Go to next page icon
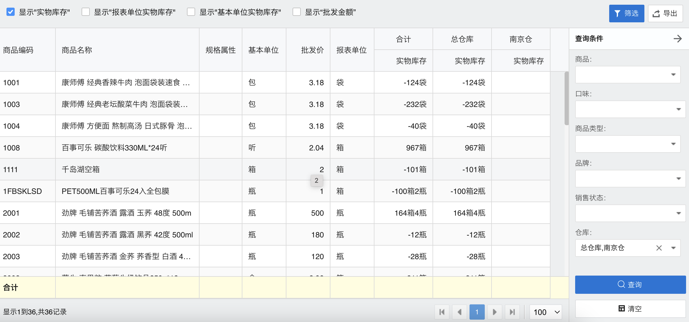Image resolution: width=689 pixels, height=322 pixels. (495, 312)
